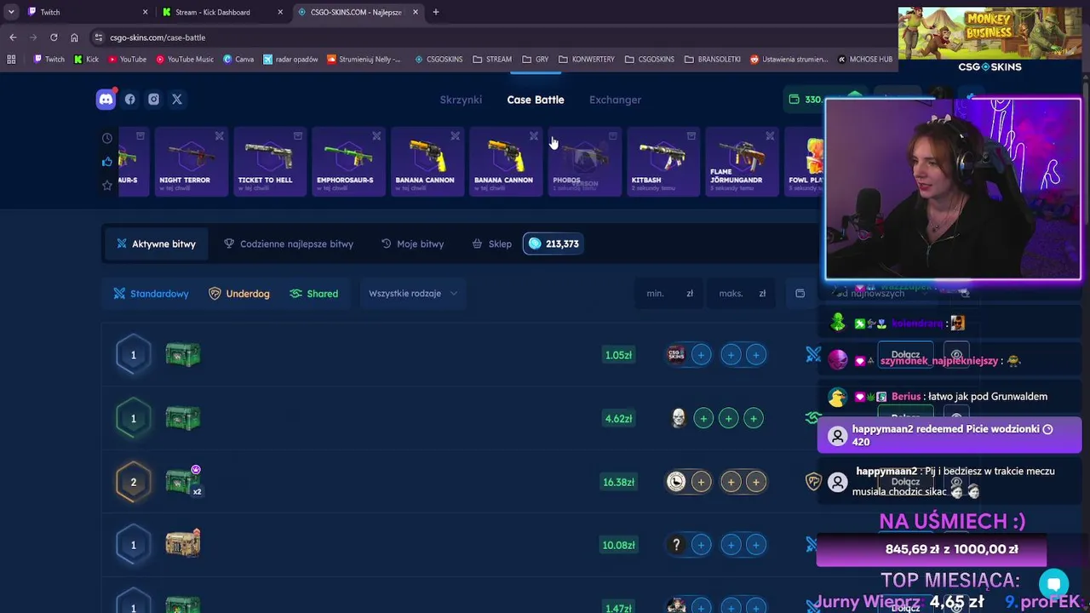Open the Canva bookmark
The width and height of the screenshot is (1090, 613).
click(238, 60)
